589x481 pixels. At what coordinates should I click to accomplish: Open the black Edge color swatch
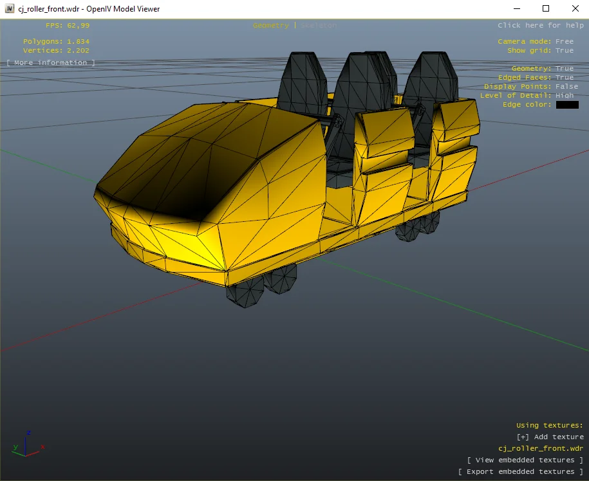click(x=567, y=105)
